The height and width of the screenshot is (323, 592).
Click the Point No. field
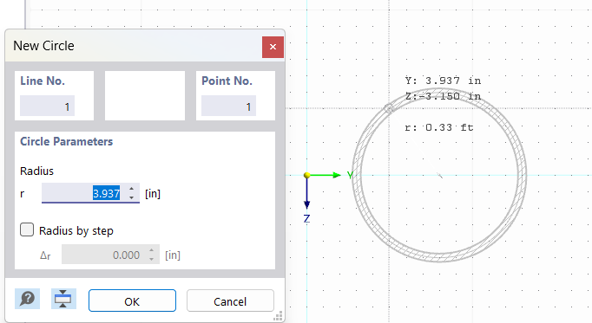(x=228, y=107)
